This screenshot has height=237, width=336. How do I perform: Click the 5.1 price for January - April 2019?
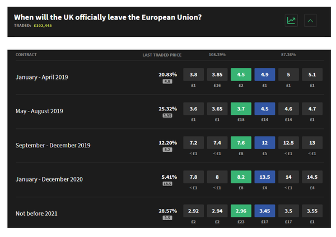tap(312, 74)
